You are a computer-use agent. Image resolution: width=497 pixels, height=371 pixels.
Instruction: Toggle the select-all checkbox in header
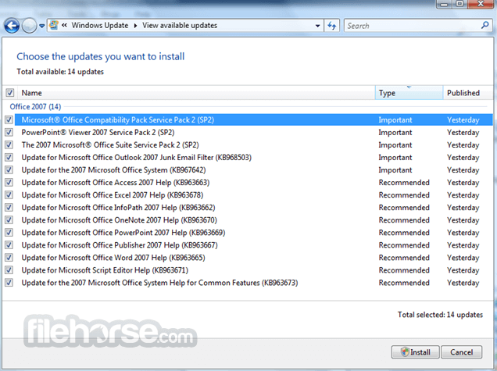pos(9,93)
